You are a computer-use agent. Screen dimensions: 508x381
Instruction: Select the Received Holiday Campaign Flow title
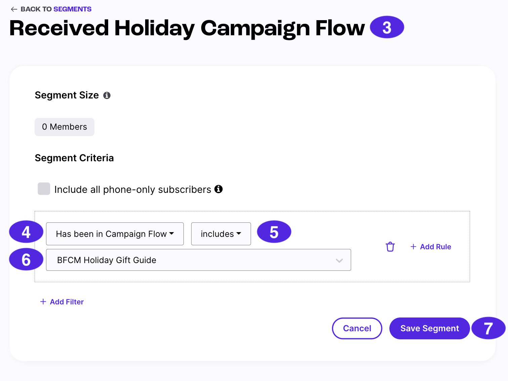tap(187, 28)
